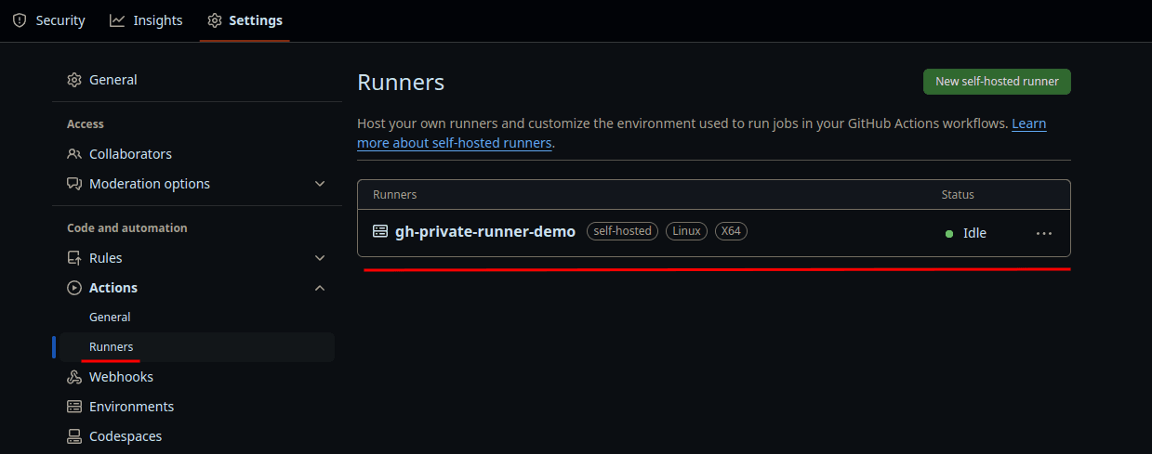Click the webhook icon in sidebar
1152x454 pixels.
coord(74,377)
